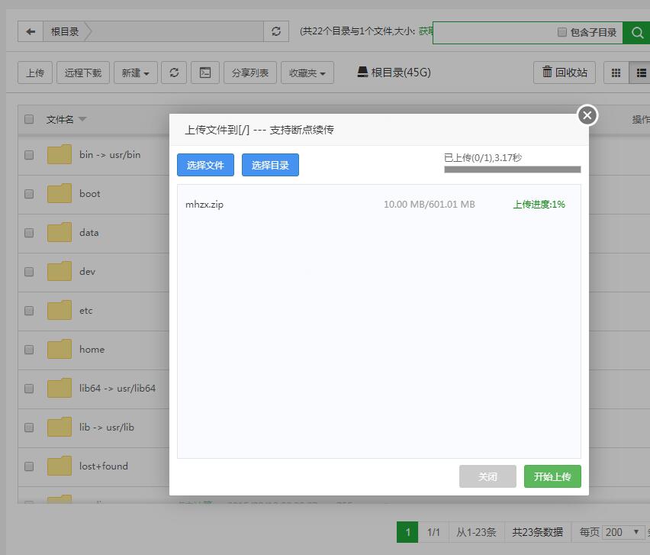Click the 开始上传 button

coord(552,476)
